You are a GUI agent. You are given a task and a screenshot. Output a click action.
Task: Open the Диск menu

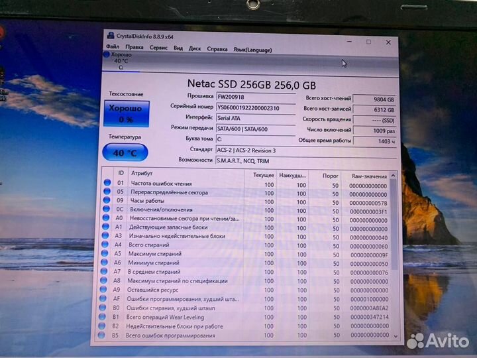(x=195, y=48)
